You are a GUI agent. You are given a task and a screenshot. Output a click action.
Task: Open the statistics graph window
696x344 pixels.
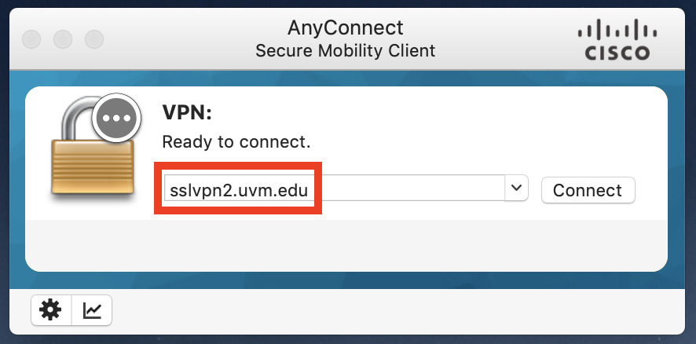pos(92,311)
